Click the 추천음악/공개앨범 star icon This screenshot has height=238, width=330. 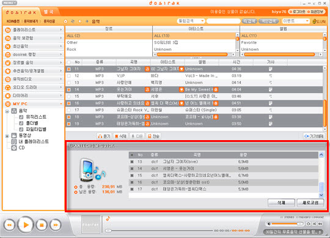coord(8,71)
